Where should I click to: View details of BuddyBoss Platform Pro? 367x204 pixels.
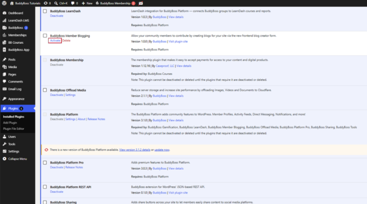[176, 169]
